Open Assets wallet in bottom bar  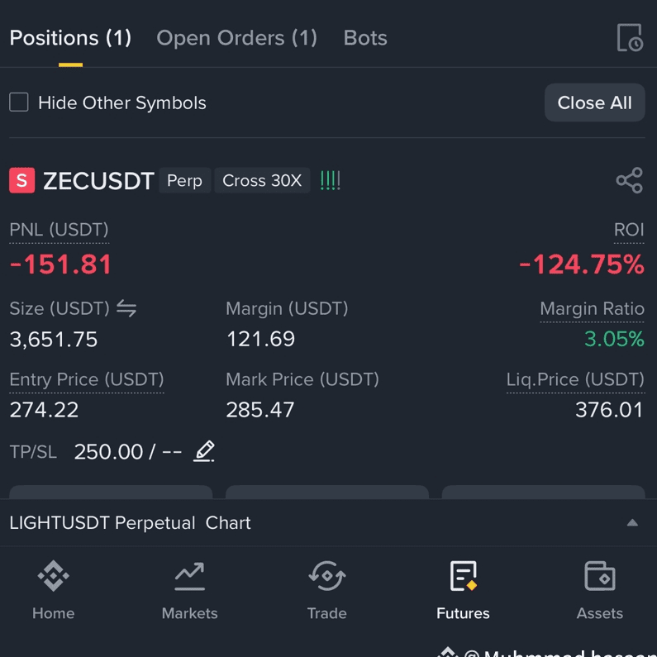coord(600,590)
